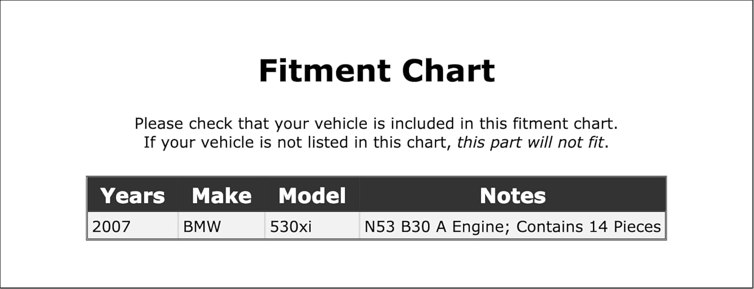Click the Make column header

[x=222, y=196]
